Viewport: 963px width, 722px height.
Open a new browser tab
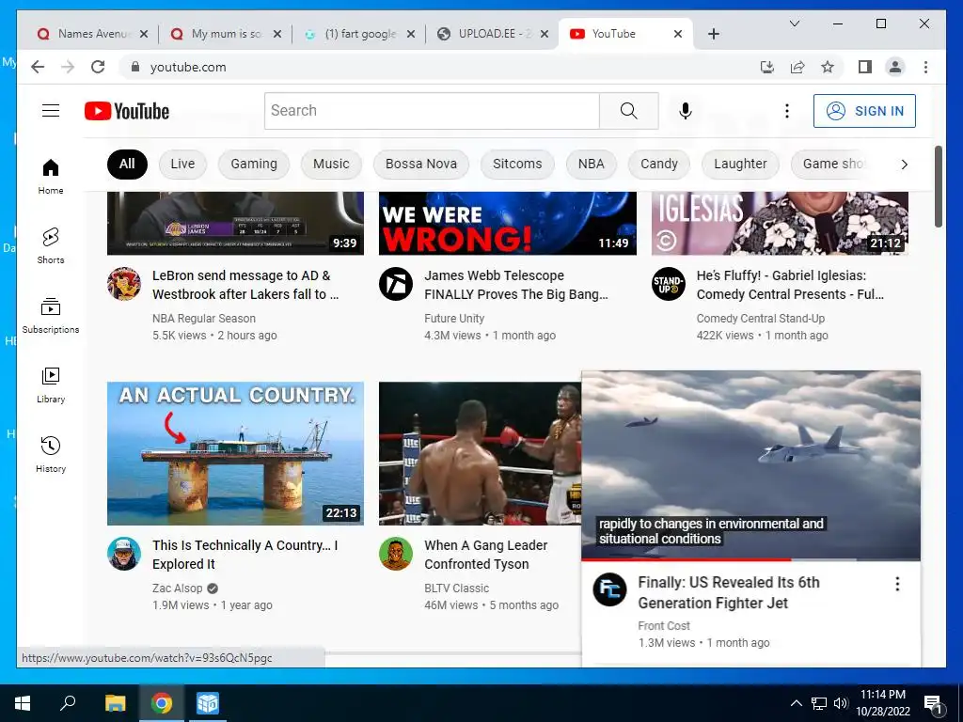tap(713, 34)
